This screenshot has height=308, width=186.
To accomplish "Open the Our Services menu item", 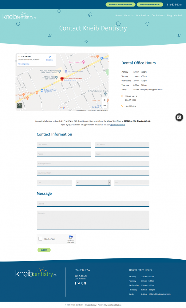I will 142,15.
